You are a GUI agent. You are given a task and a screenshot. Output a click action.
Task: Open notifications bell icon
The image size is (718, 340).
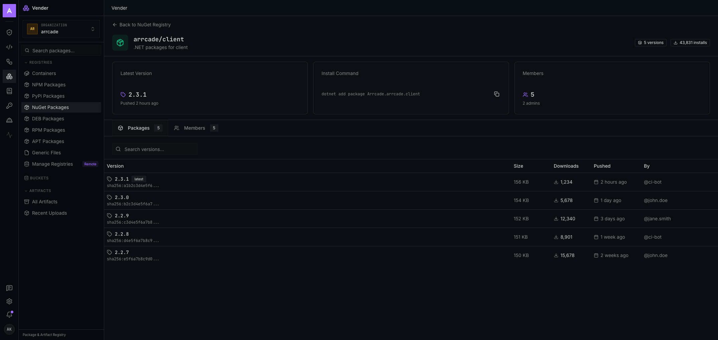tap(9, 315)
